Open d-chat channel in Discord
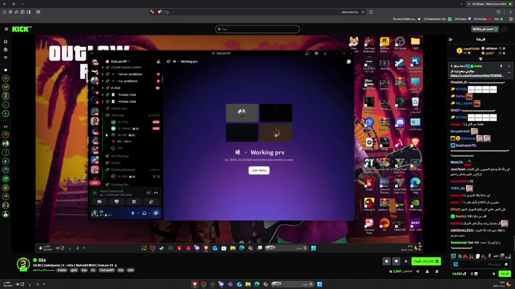 [x=115, y=88]
